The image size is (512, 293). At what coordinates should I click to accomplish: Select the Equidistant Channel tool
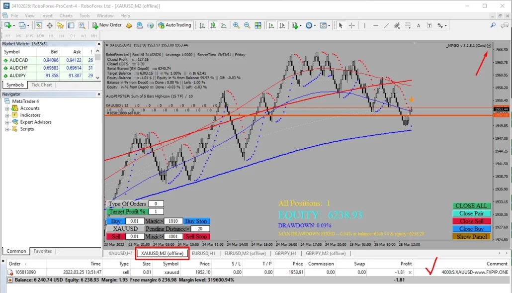pyautogui.click(x=397, y=25)
